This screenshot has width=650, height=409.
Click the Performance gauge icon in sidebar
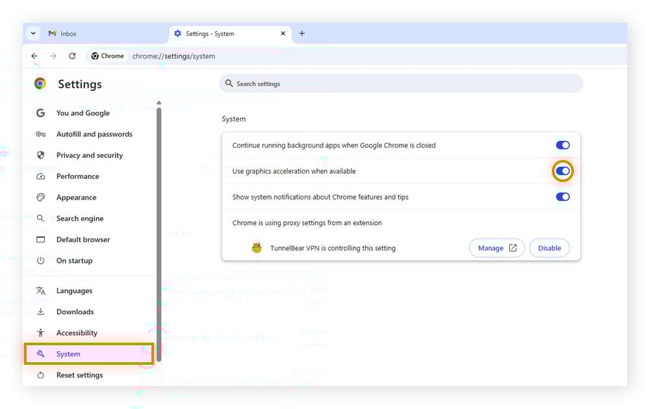click(x=41, y=176)
